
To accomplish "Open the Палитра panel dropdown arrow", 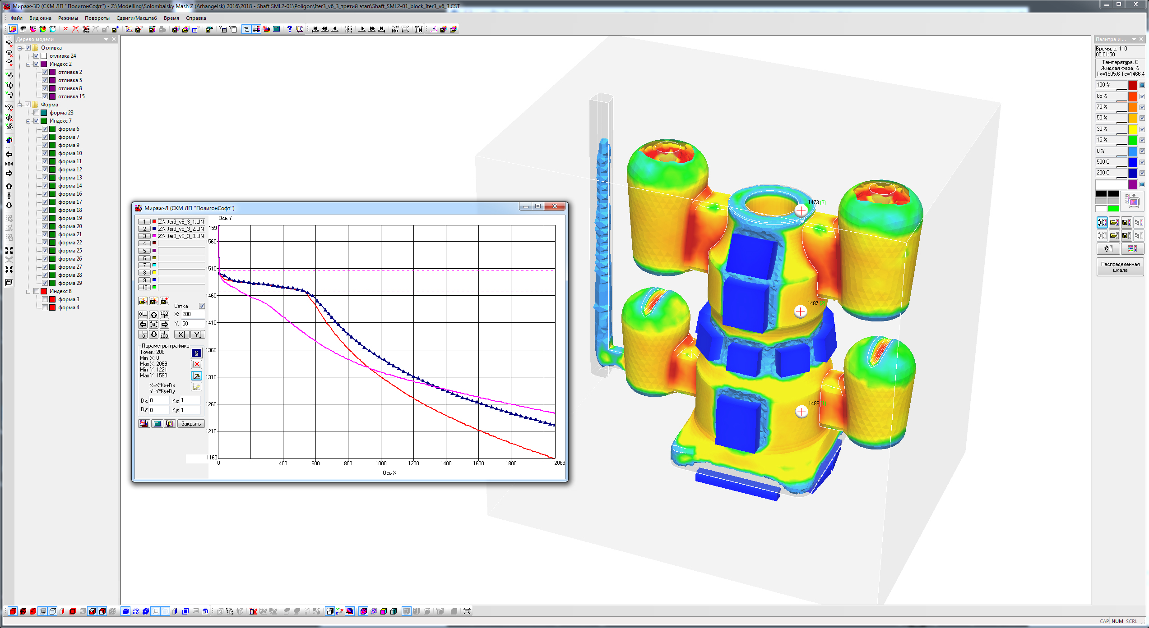I will tap(1133, 40).
